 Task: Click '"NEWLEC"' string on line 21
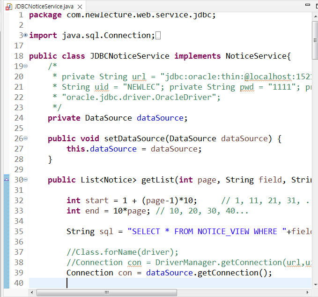point(141,87)
